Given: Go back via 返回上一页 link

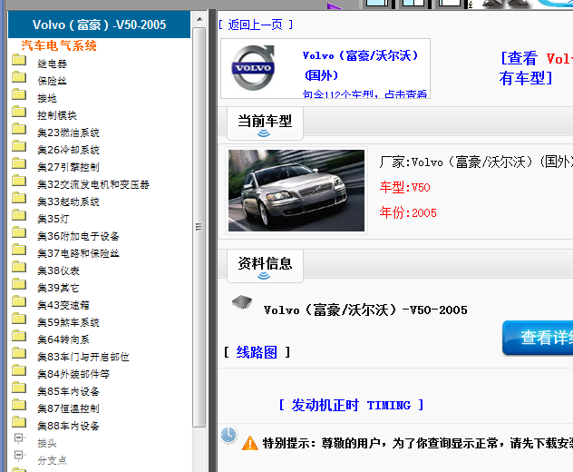Looking at the screenshot, I should (256, 25).
